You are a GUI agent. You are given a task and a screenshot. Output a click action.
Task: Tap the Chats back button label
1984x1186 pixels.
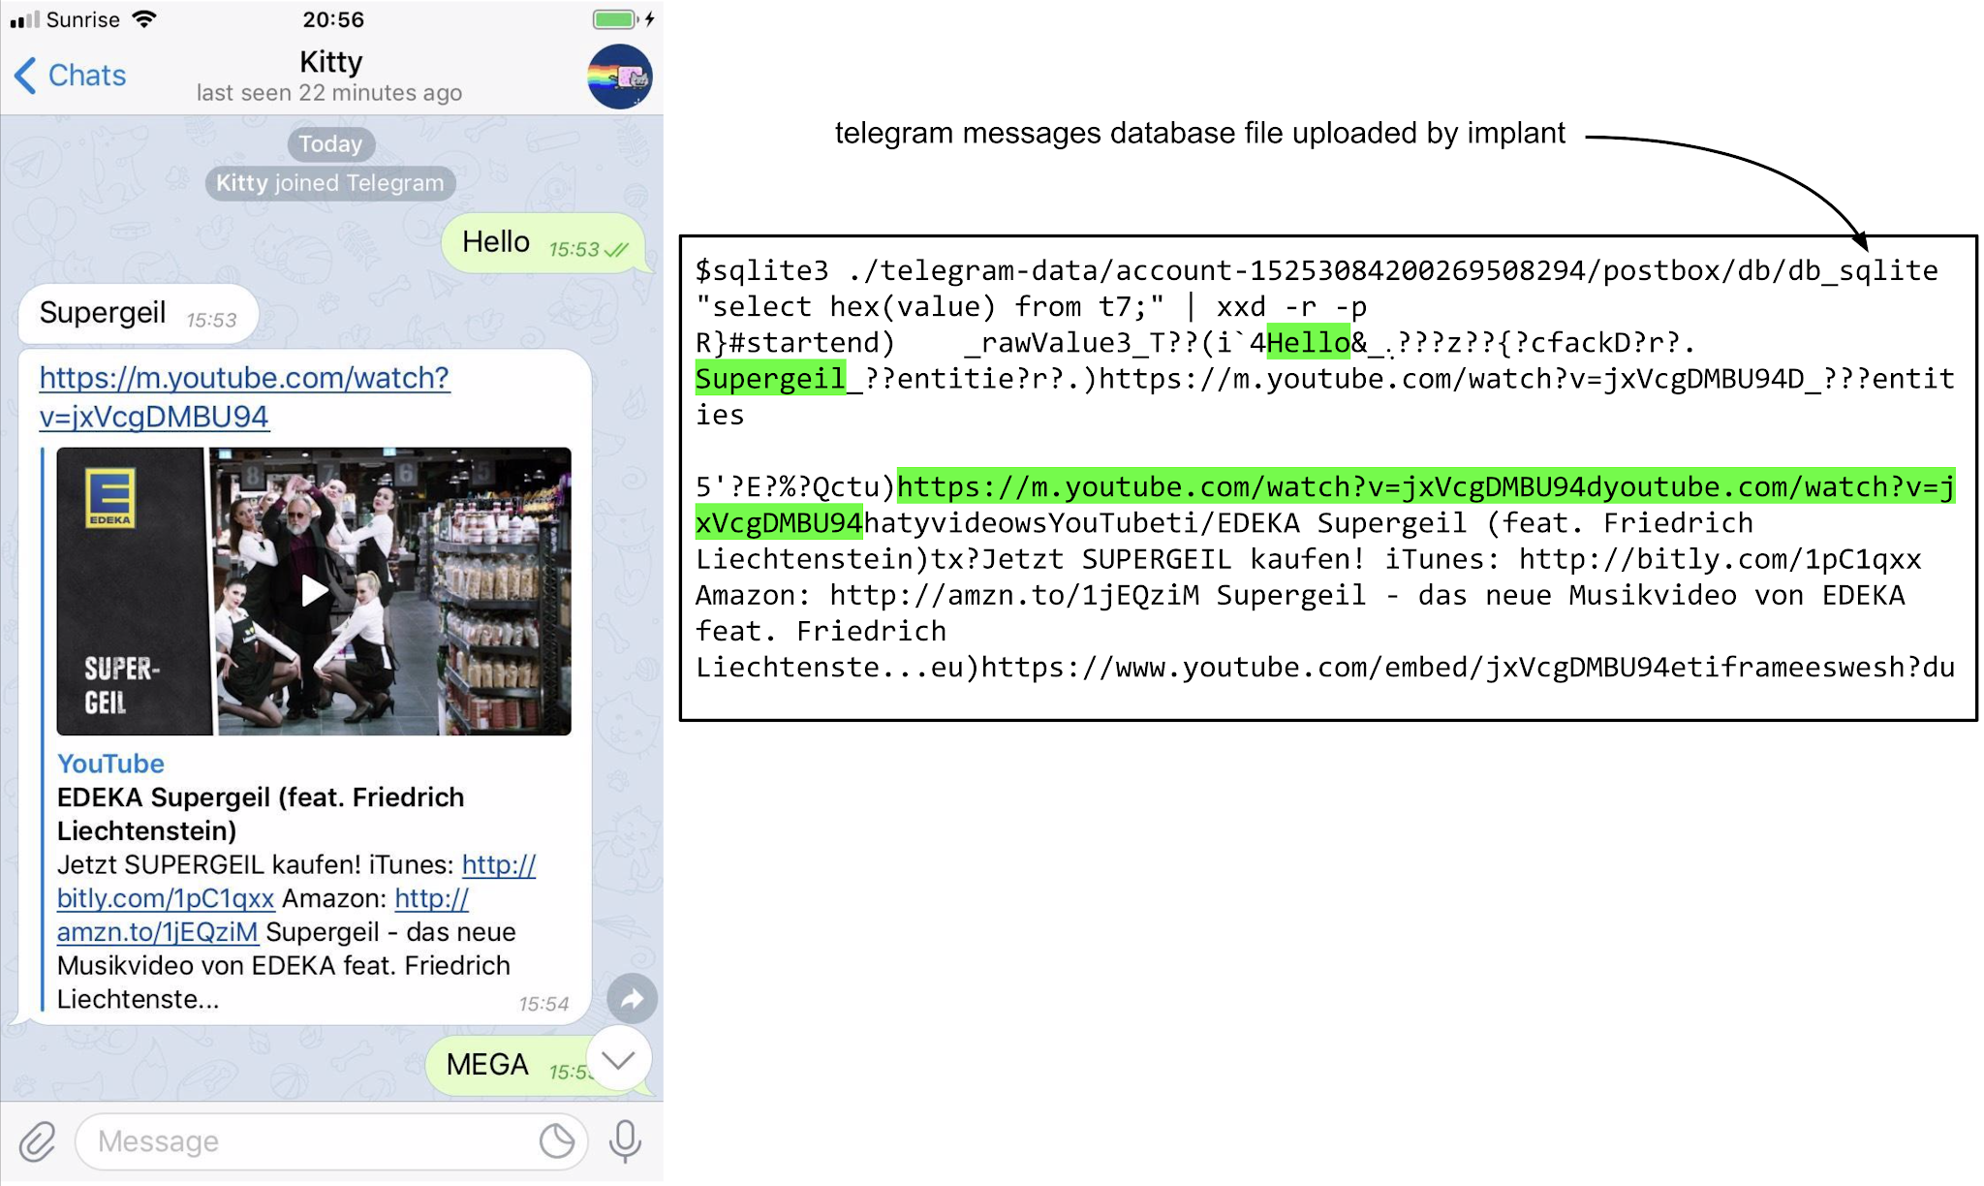[87, 76]
